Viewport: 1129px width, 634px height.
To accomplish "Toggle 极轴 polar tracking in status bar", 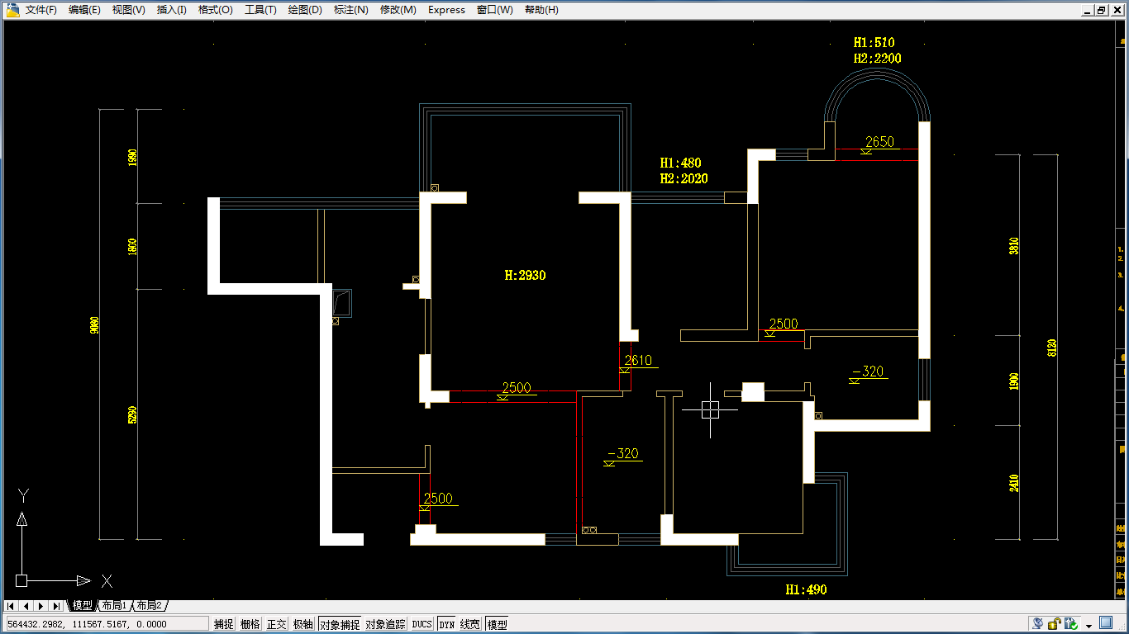I will (303, 624).
